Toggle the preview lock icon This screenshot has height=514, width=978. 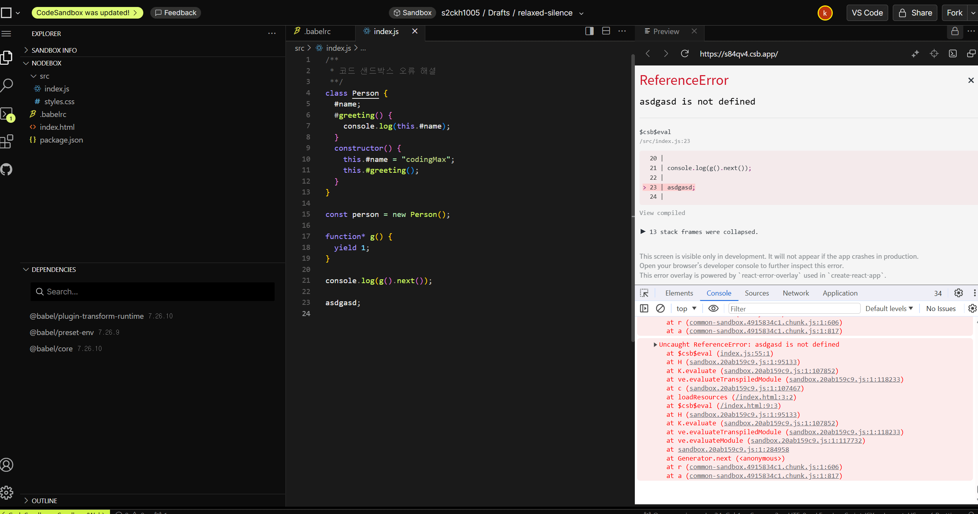(x=955, y=31)
